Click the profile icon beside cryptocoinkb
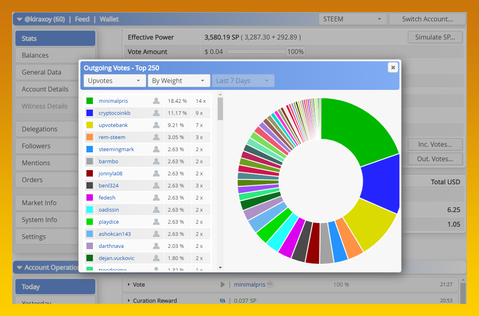The height and width of the screenshot is (316, 479). pyautogui.click(x=156, y=113)
